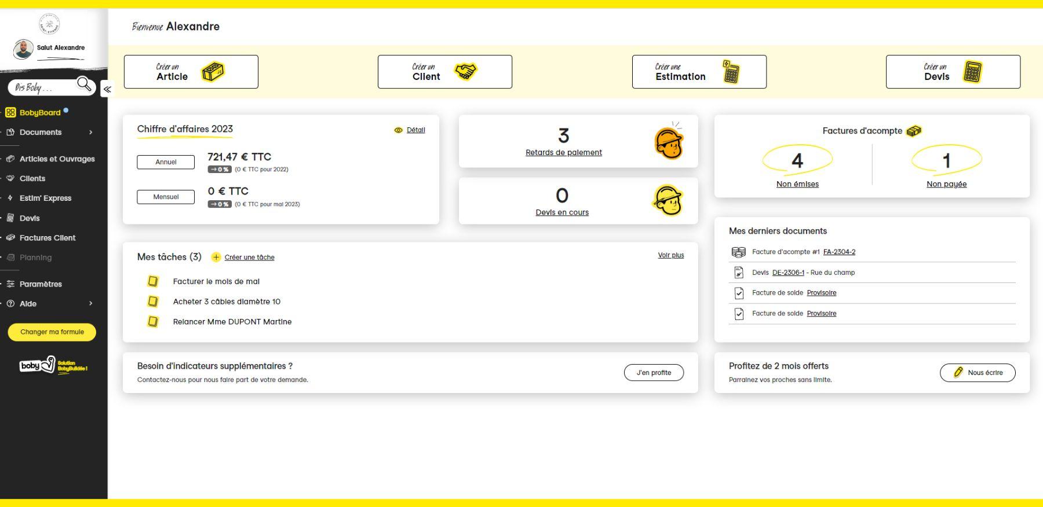Open Documents in the sidebar
This screenshot has height=507, width=1043.
[41, 133]
